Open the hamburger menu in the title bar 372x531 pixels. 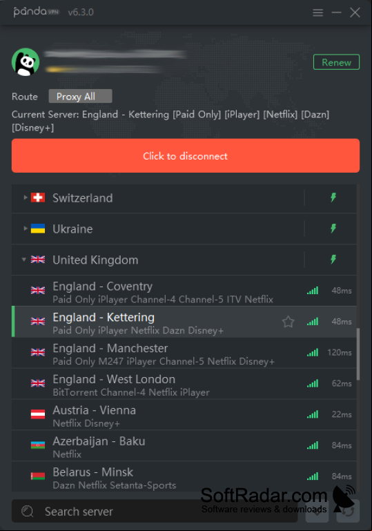pyautogui.click(x=317, y=13)
